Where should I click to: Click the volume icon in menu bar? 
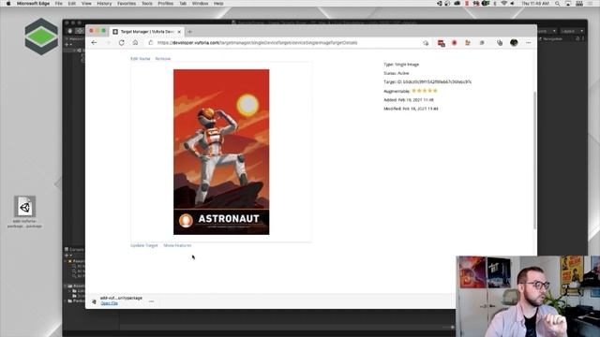coord(513,4)
